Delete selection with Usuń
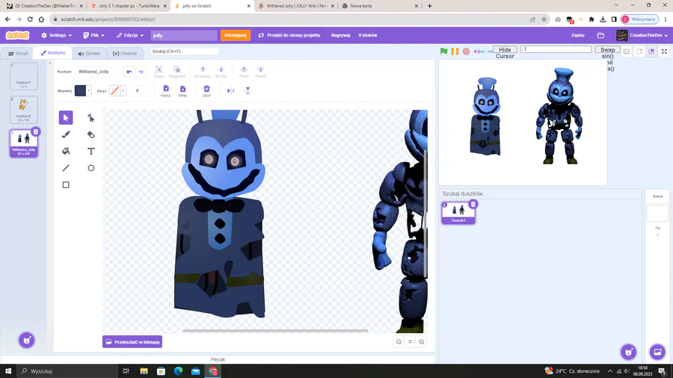 [x=206, y=91]
